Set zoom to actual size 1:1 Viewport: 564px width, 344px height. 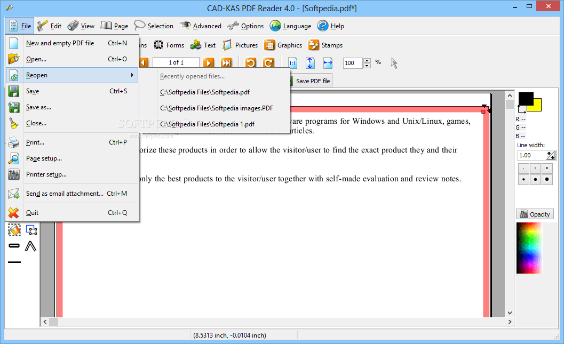293,63
